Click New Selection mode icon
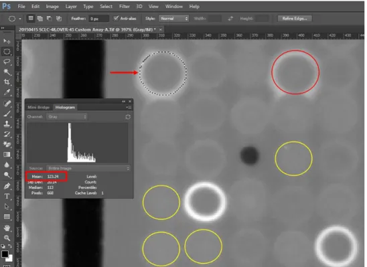The width and height of the screenshot is (367, 267). [31, 18]
